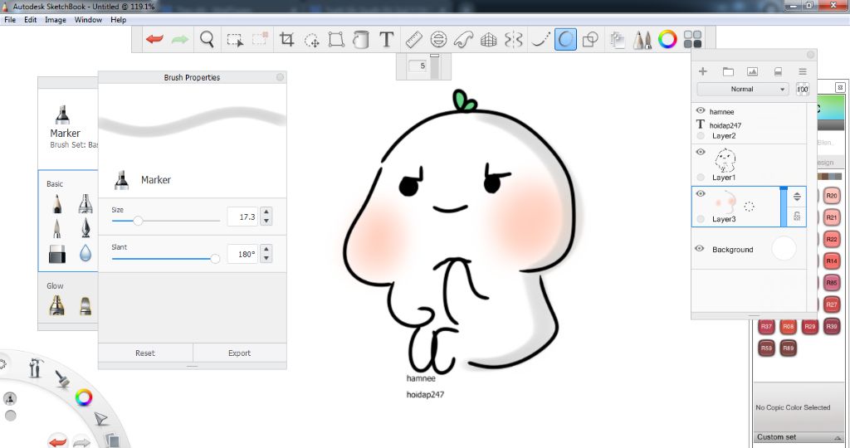Select the Zoom magnifier tool
Image resolution: width=850 pixels, height=448 pixels.
point(207,39)
